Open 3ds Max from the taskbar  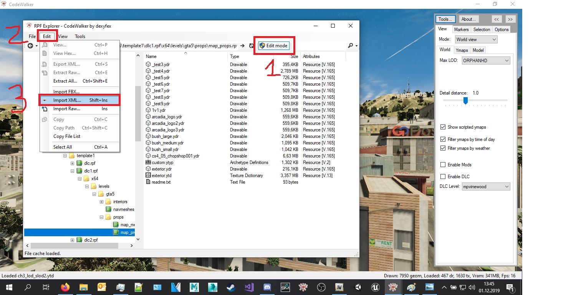click(x=212, y=287)
